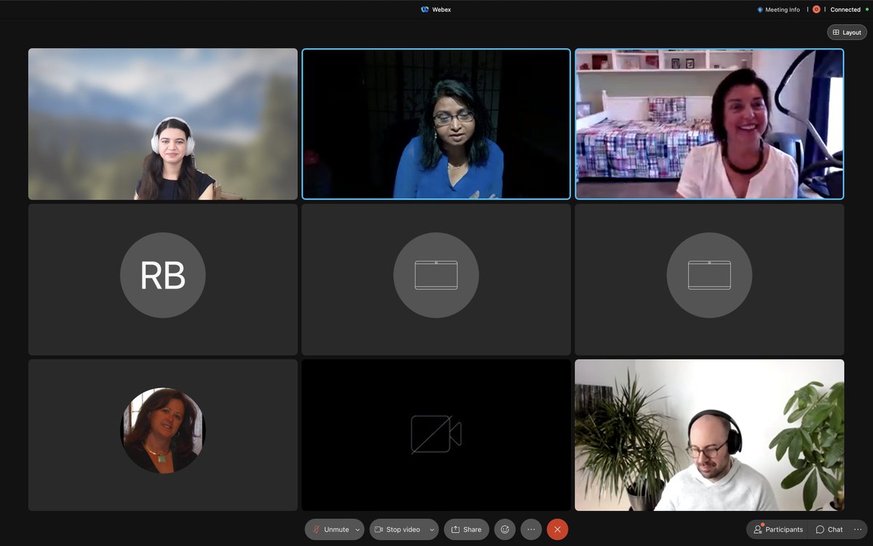Select the woman with white headphones tile
The width and height of the screenshot is (873, 546).
pos(163,124)
